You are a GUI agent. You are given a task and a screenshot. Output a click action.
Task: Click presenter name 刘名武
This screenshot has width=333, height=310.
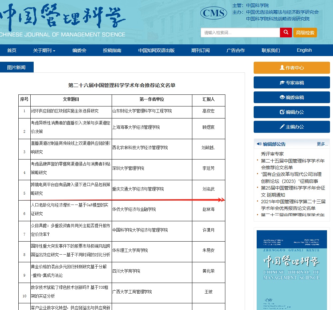(208, 189)
